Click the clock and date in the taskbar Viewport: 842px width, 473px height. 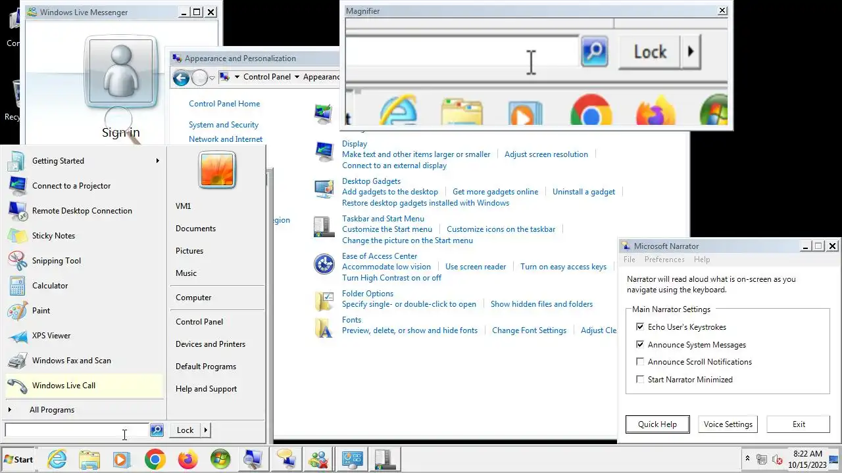[x=808, y=459]
